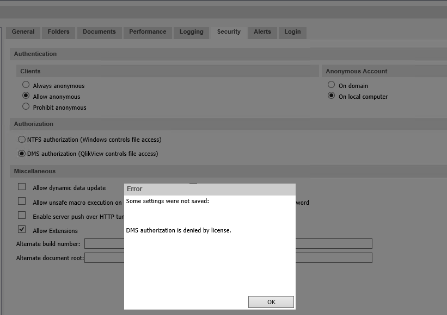
Task: Choose DMS authorization radio button
Action: [x=22, y=154]
